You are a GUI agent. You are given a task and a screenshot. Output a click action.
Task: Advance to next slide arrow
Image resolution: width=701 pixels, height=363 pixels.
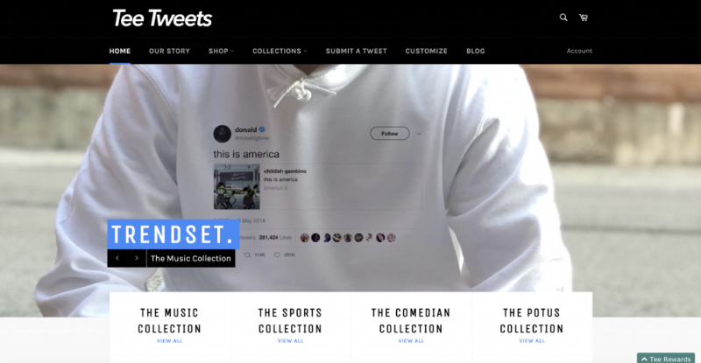[137, 258]
